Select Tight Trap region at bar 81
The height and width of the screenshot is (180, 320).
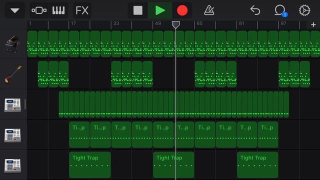point(257,165)
